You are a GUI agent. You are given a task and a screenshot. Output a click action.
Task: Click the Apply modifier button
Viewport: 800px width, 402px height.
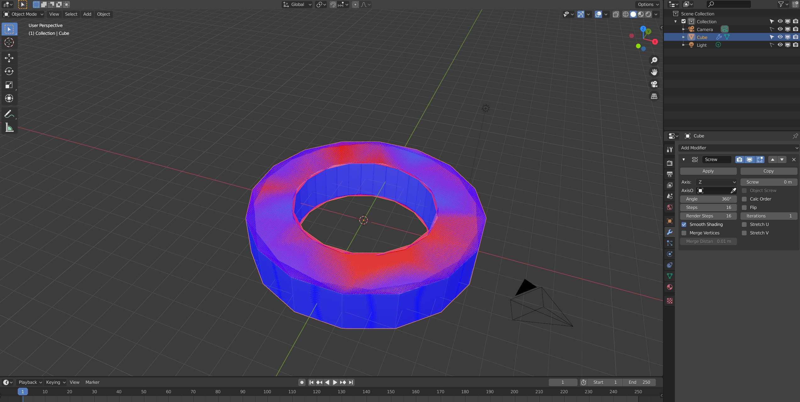708,171
